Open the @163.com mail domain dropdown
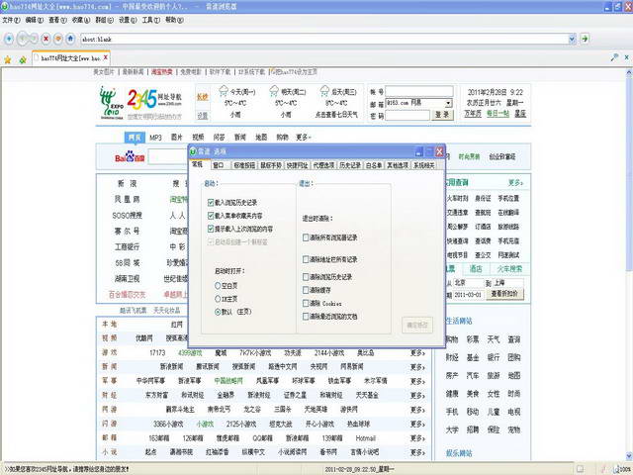 448,103
